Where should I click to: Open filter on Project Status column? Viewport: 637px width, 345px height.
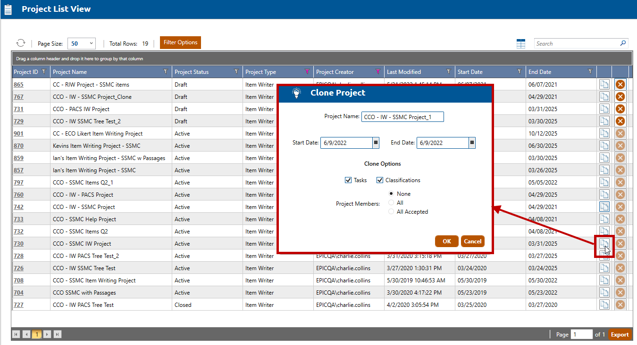tap(236, 72)
